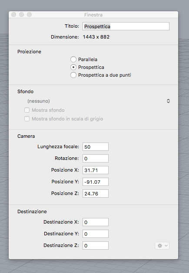Image resolution: width=189 pixels, height=273 pixels.
Task: Close the Finestra window
Action: point(13,15)
